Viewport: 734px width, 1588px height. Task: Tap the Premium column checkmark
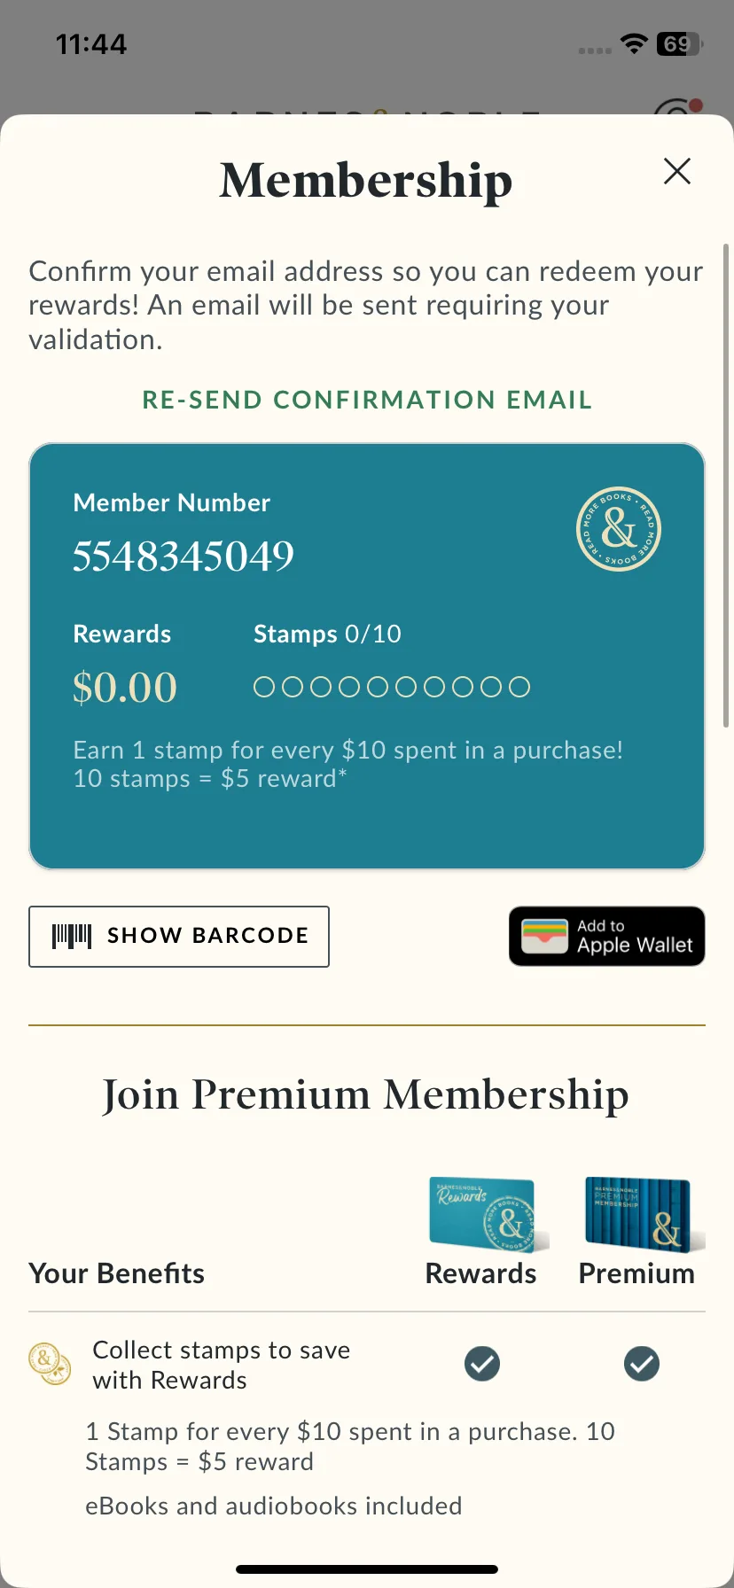point(642,1364)
